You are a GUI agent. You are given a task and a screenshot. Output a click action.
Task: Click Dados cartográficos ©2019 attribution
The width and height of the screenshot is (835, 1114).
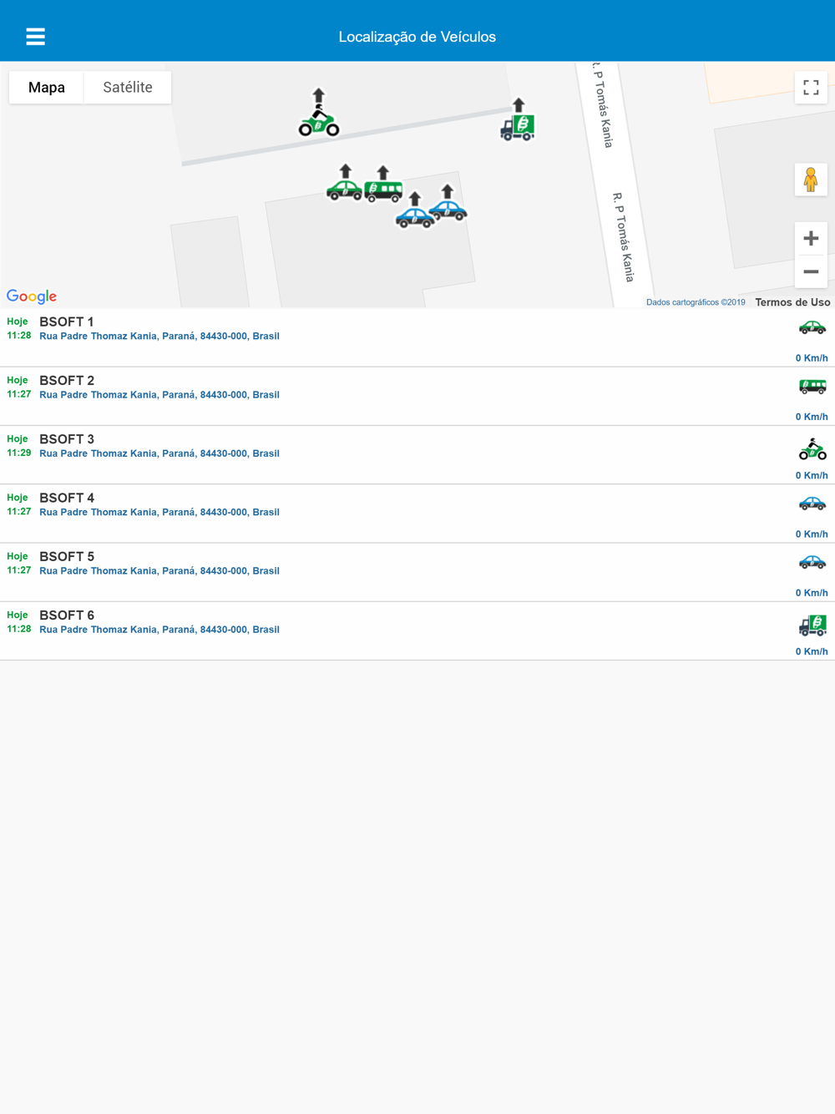(696, 302)
